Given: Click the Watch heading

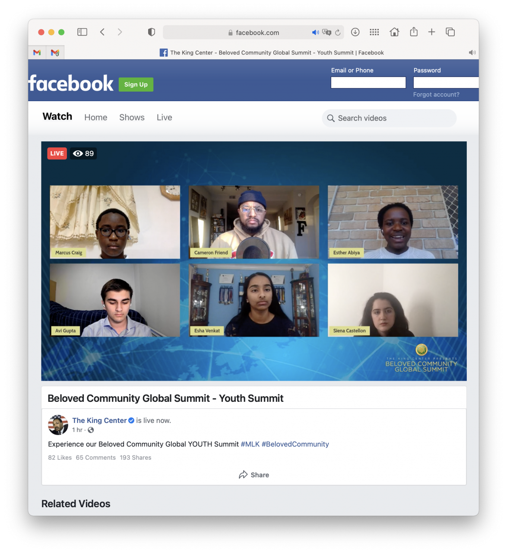Looking at the screenshot, I should click(57, 117).
